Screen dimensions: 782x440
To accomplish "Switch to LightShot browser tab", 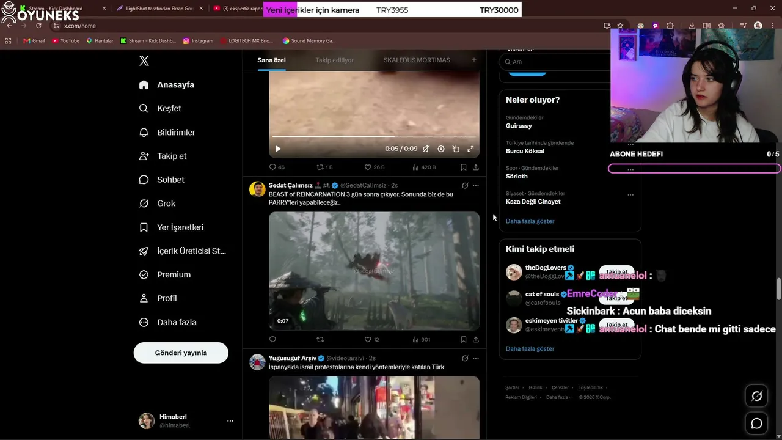I will point(160,9).
